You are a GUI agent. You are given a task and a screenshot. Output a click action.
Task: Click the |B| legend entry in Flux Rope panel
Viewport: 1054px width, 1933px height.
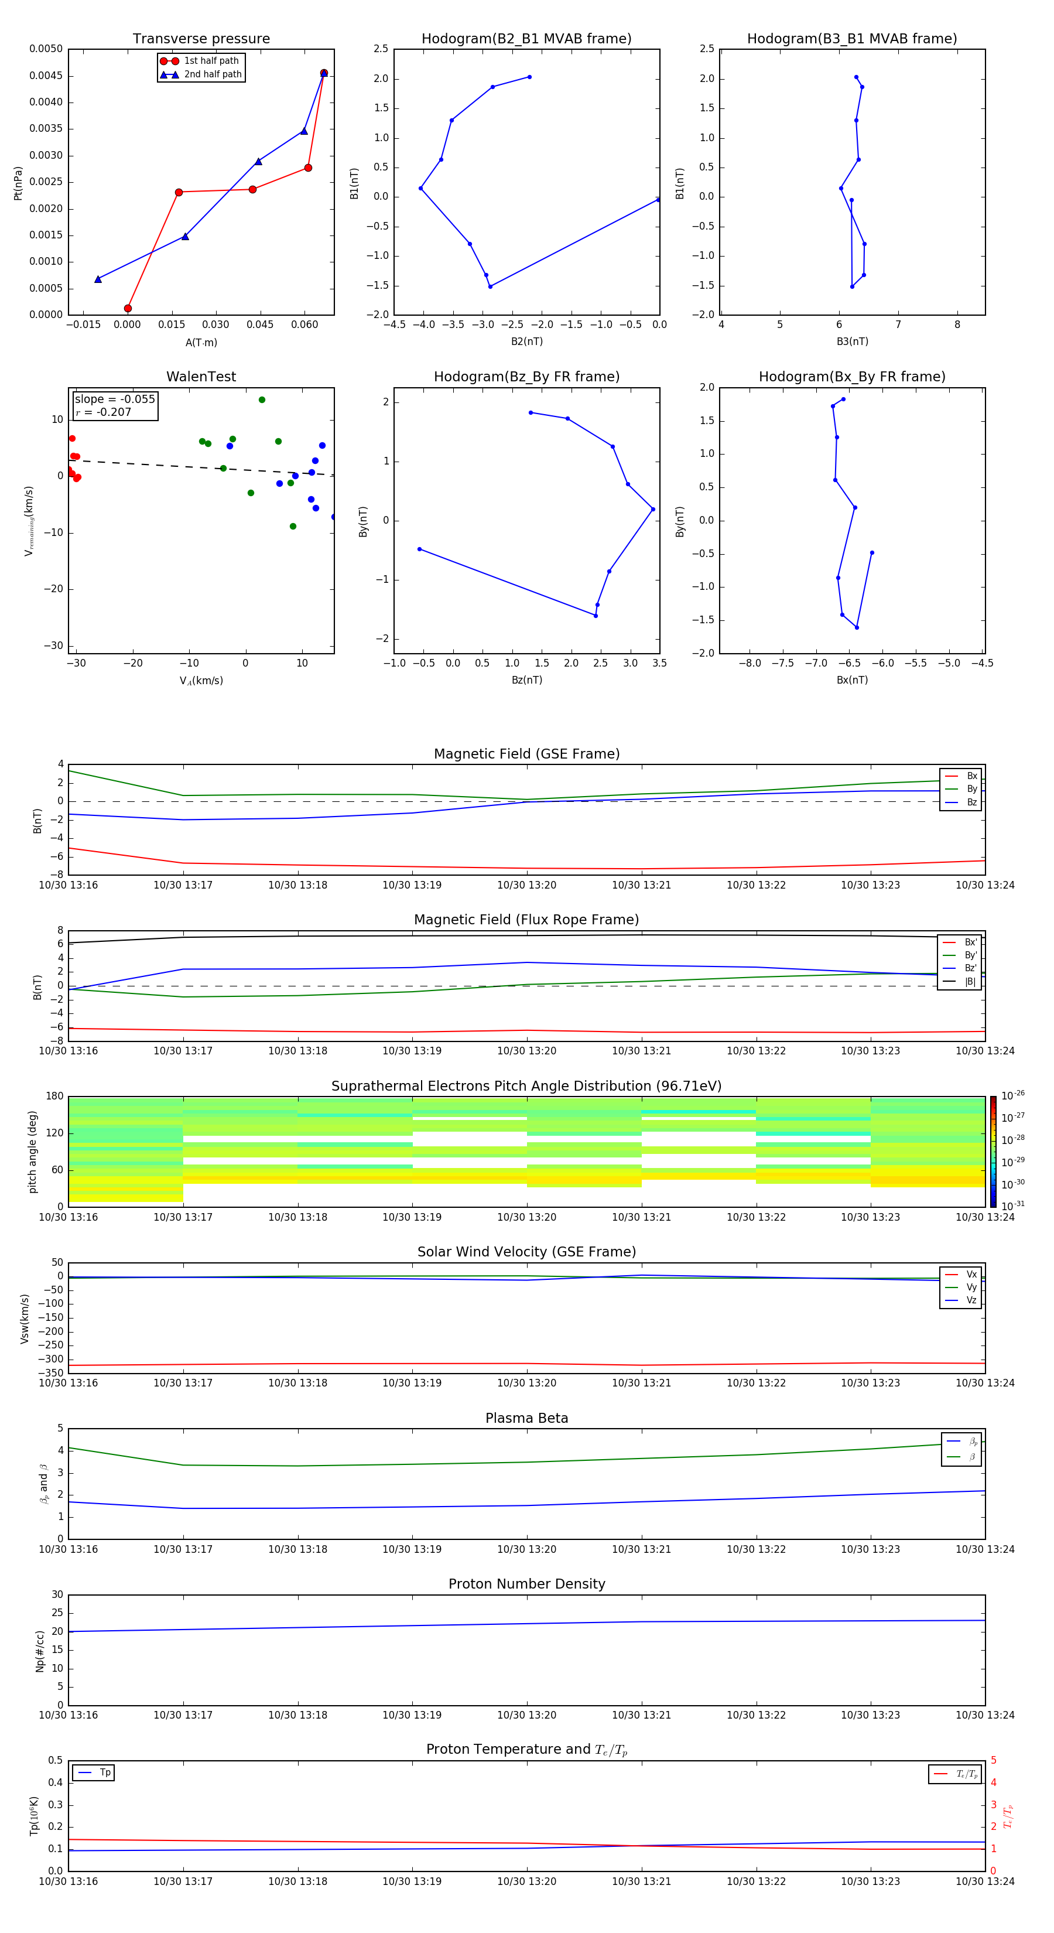pyautogui.click(x=960, y=982)
